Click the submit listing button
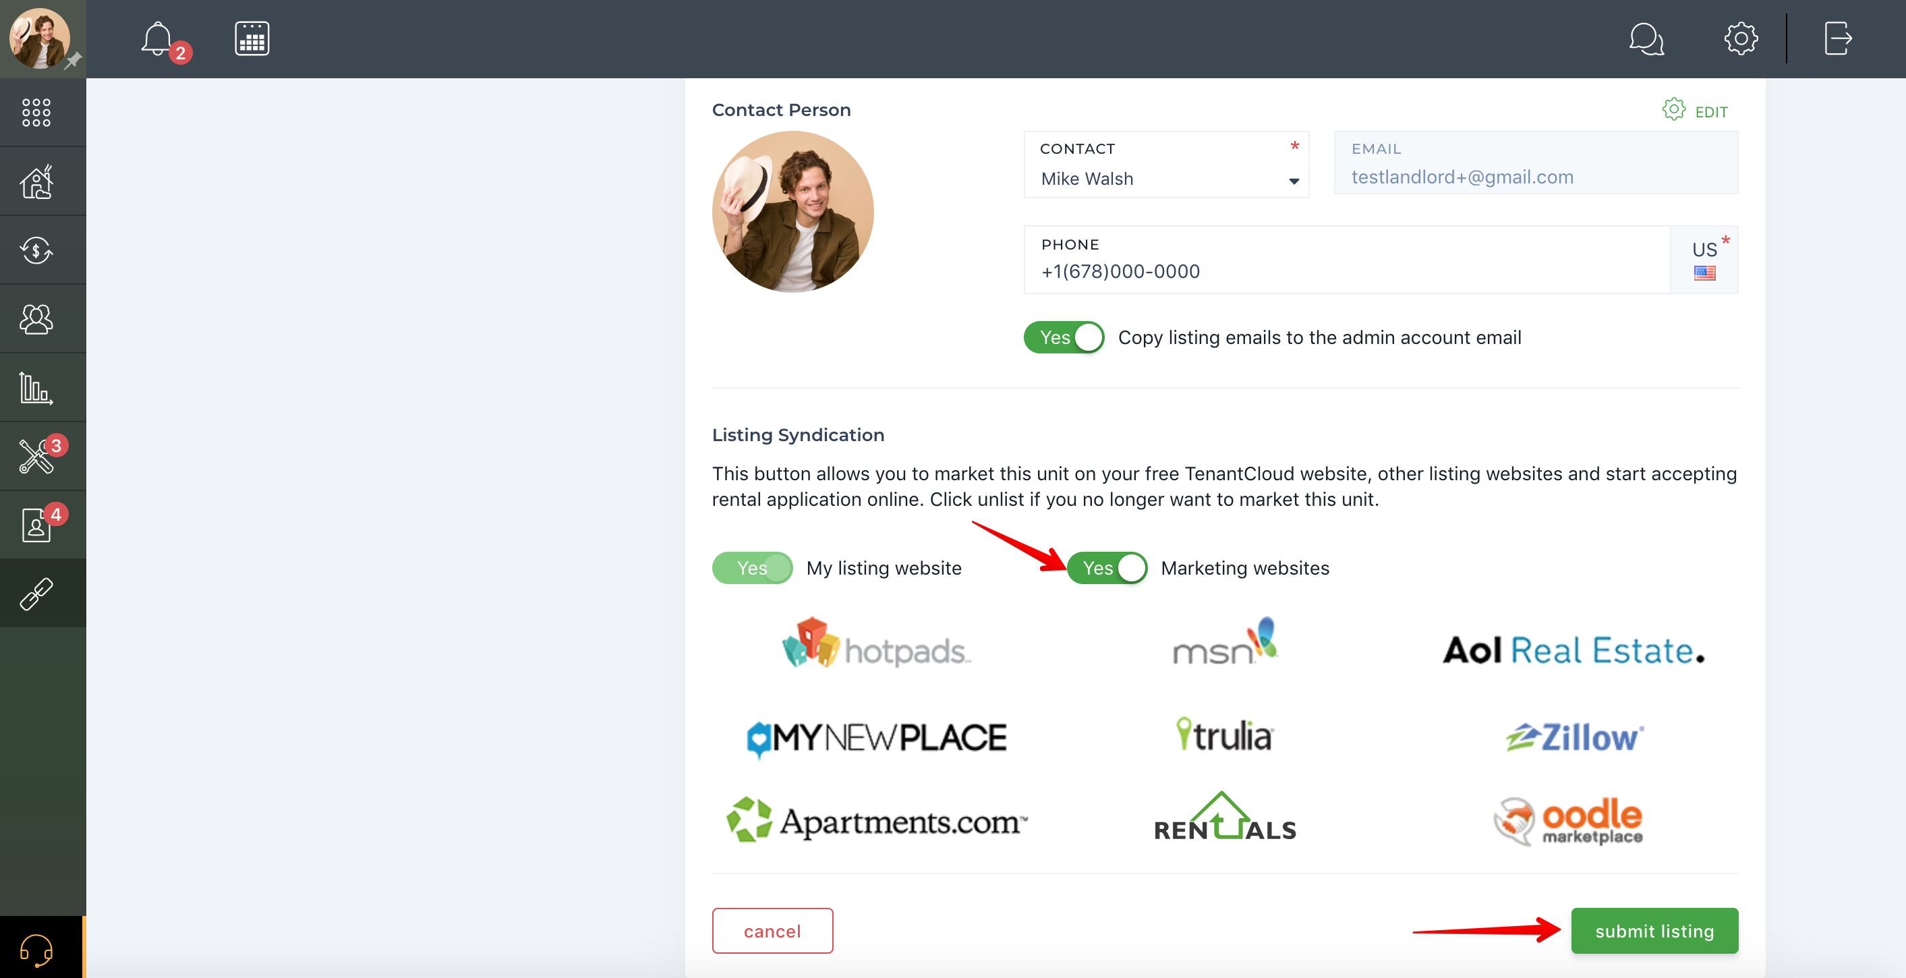This screenshot has width=1906, height=978. click(1654, 931)
